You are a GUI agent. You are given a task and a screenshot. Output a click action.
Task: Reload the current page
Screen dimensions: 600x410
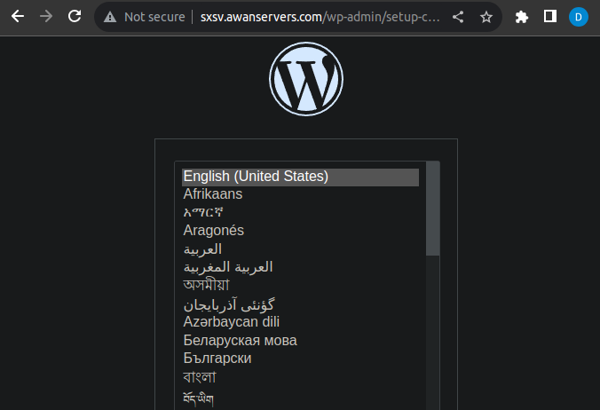[x=75, y=17]
